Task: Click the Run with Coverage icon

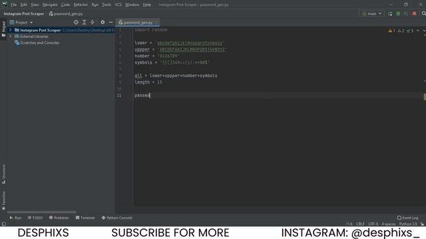Action: (406, 14)
